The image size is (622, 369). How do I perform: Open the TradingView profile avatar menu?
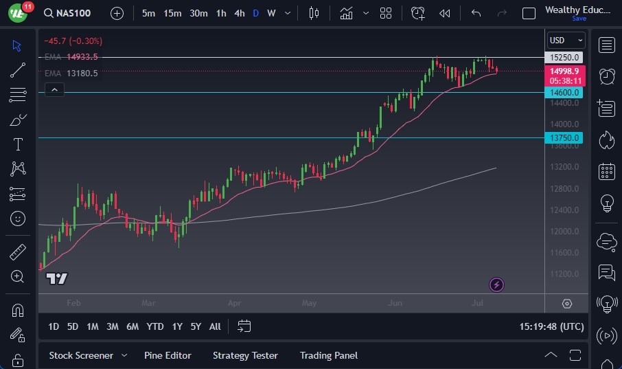point(18,13)
